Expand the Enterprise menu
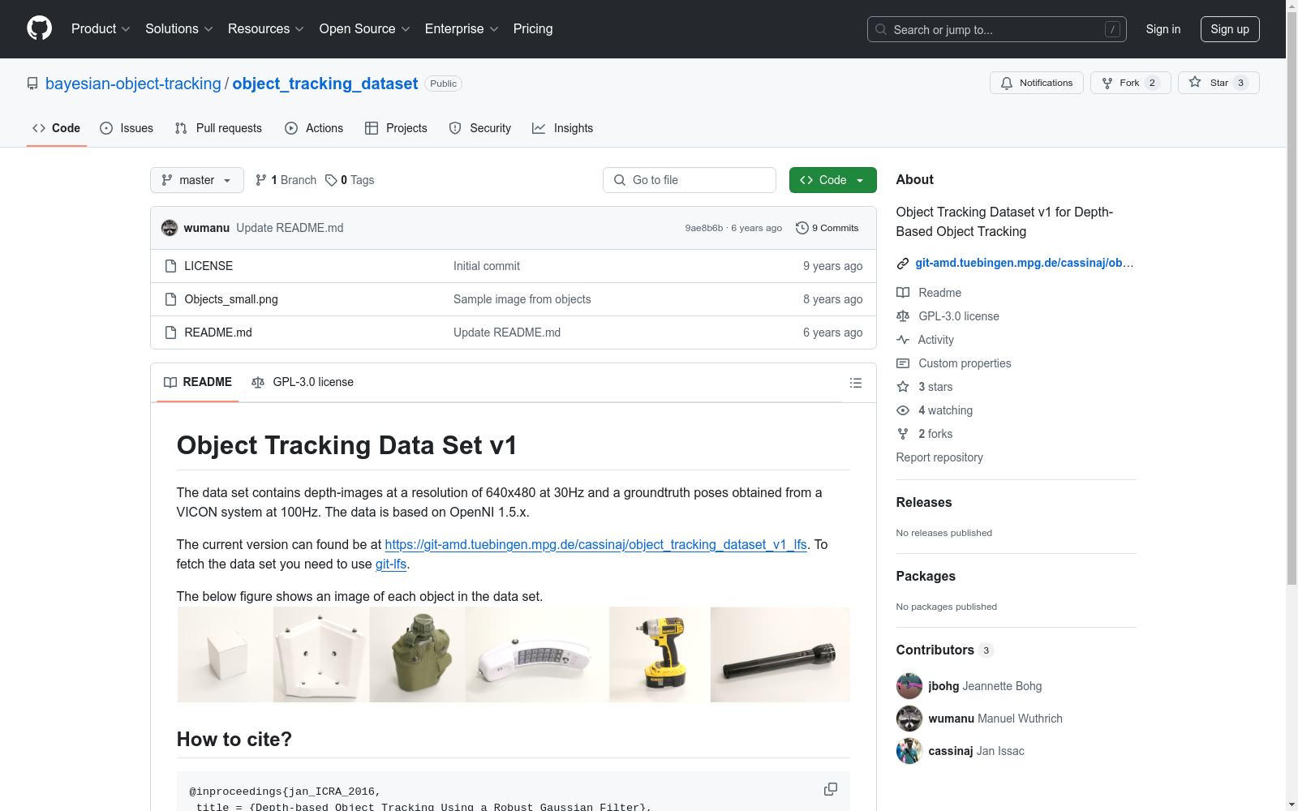Image resolution: width=1298 pixels, height=811 pixels. pos(462,28)
